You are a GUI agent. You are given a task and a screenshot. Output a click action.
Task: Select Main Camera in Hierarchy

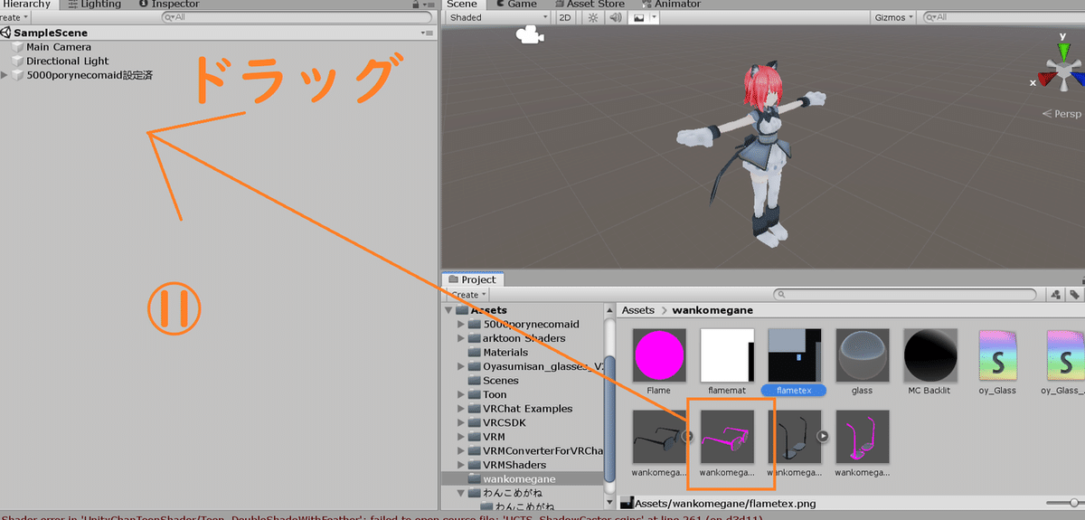click(59, 47)
